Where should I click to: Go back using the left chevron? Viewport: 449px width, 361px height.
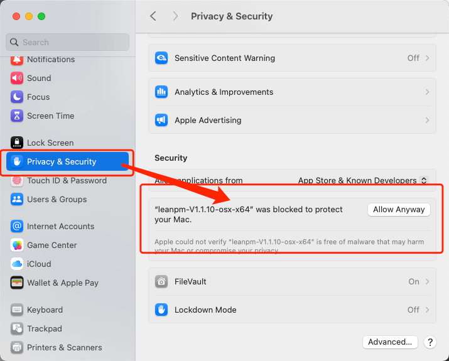[153, 16]
